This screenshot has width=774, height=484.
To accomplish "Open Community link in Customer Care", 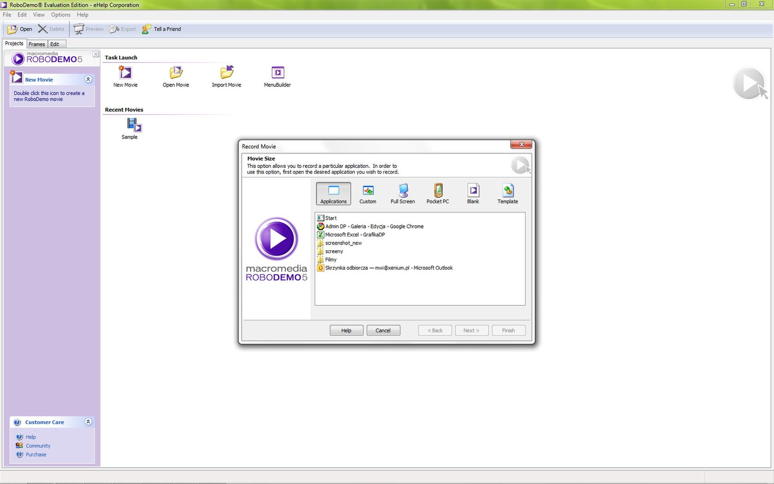I will (38, 446).
